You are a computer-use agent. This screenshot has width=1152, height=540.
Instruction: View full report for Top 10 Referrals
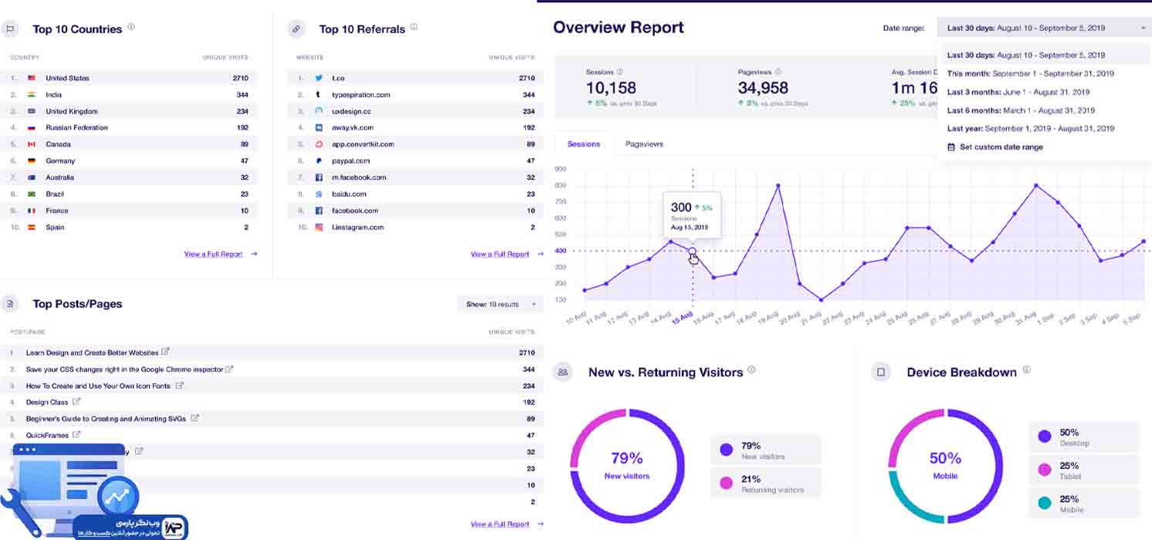(500, 254)
